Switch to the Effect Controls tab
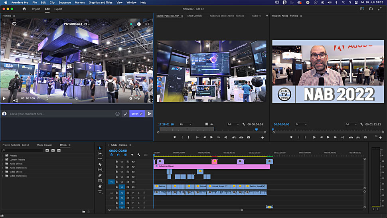Image resolution: width=387 pixels, height=218 pixels. [194, 16]
